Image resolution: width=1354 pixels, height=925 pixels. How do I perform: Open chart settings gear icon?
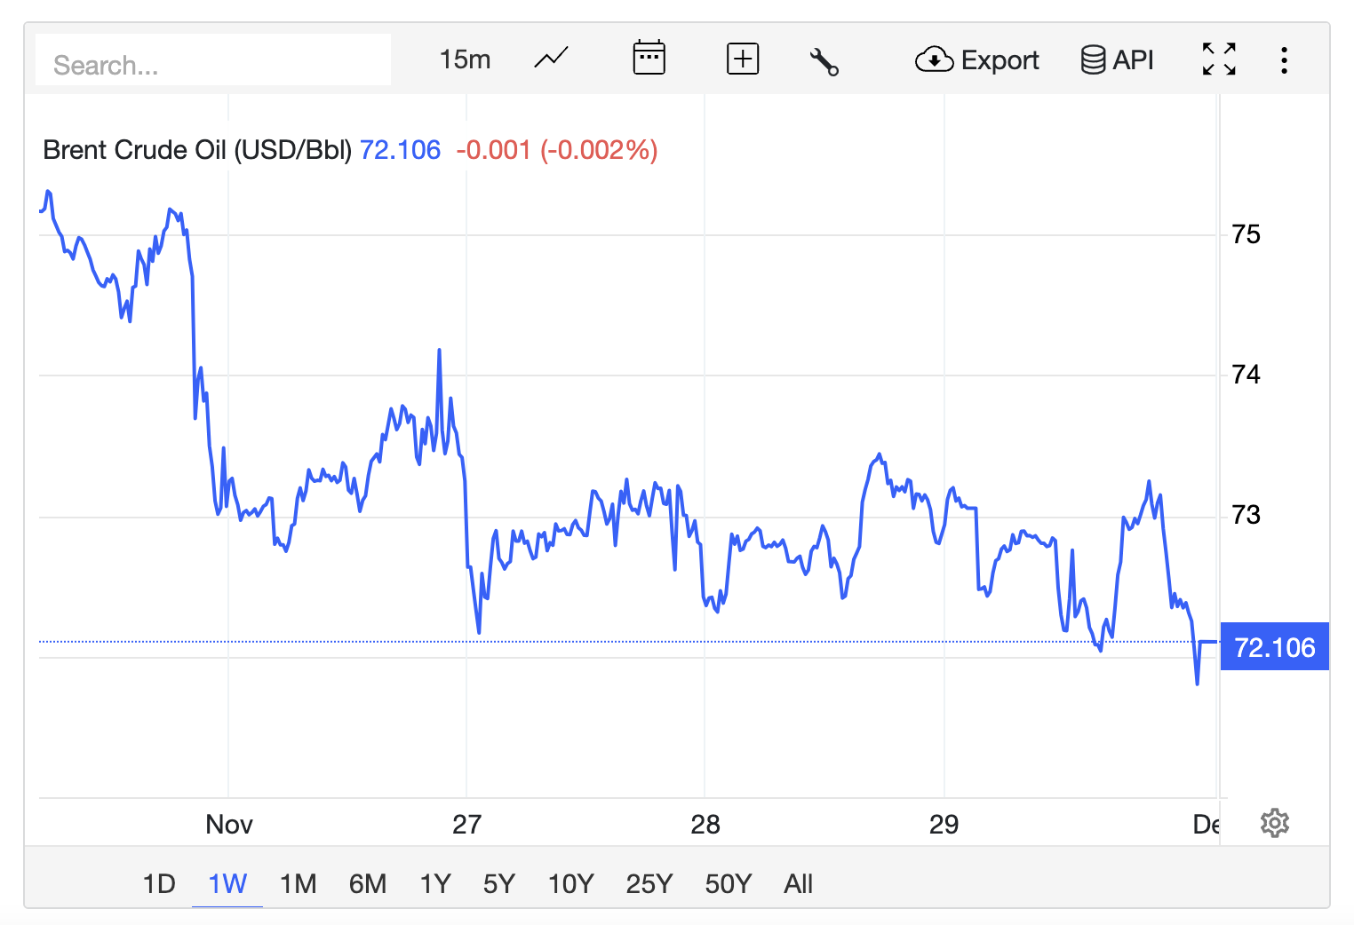coord(1275,823)
